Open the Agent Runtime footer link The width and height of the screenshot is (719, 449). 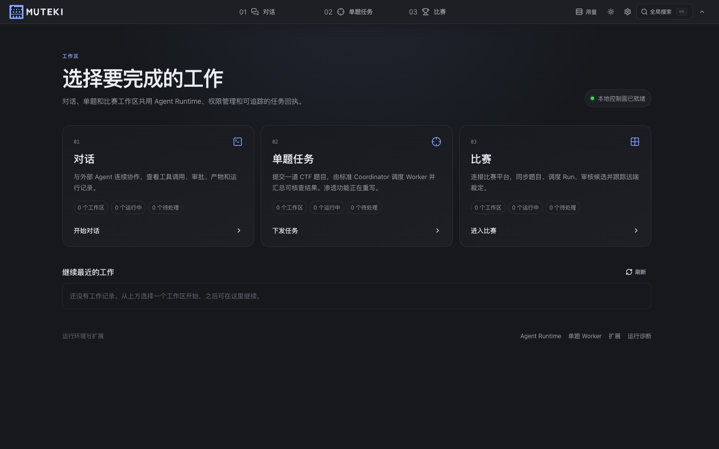point(541,336)
